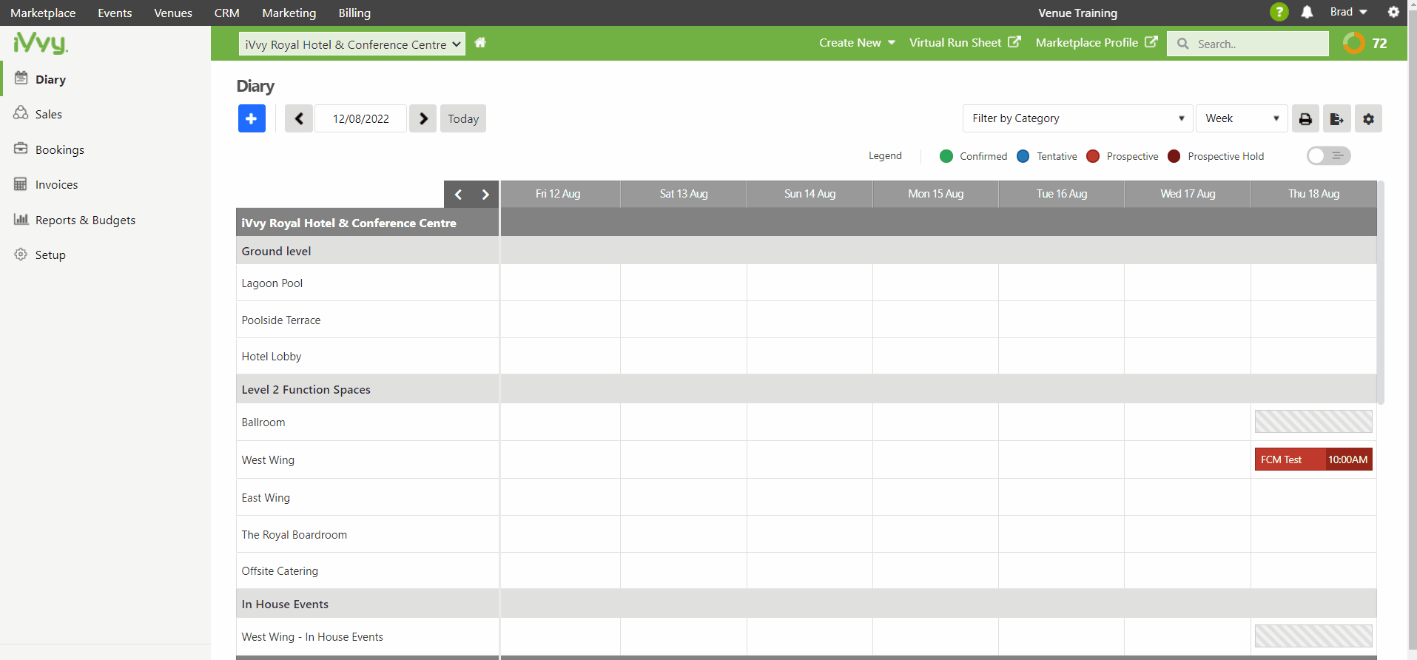Screen dimensions: 1417x660
Task: Go to previous date arrow
Action: [x=299, y=118]
